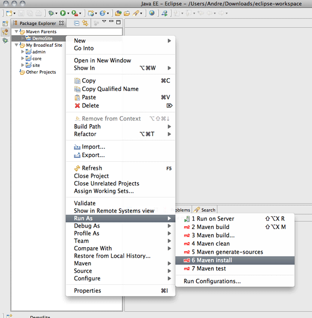312x318 pixels.
Task: Click the Run External Tools toolbar icon
Action: (74, 14)
